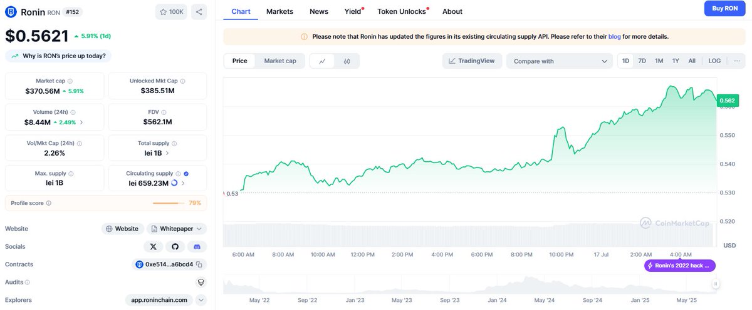Toggle LOG scale on chart
752x310 pixels.
(715, 61)
